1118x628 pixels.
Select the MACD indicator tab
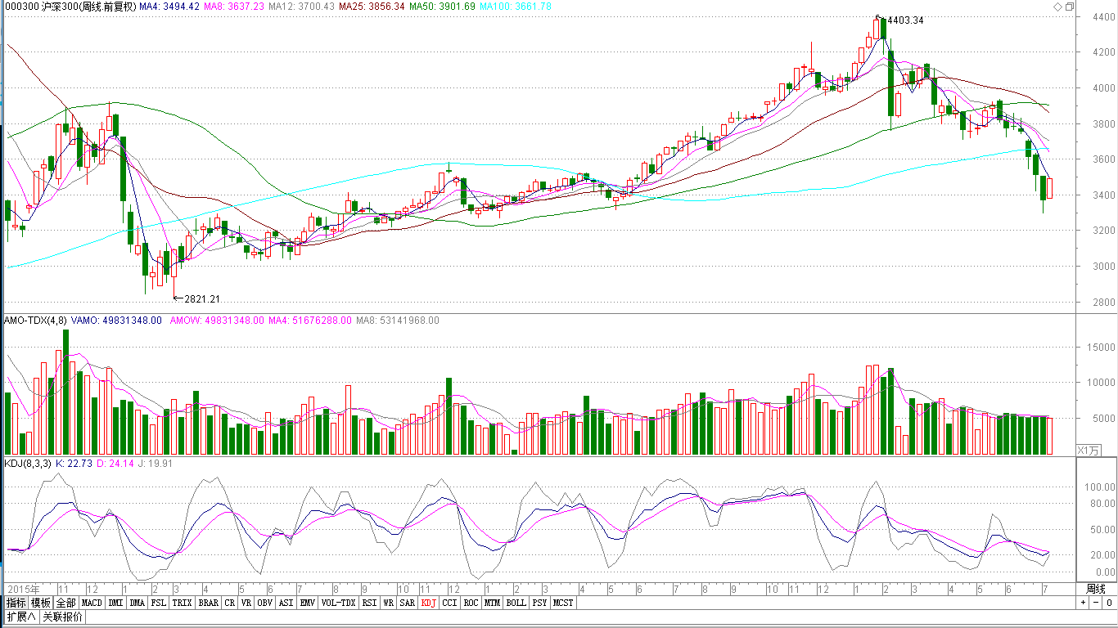[92, 603]
